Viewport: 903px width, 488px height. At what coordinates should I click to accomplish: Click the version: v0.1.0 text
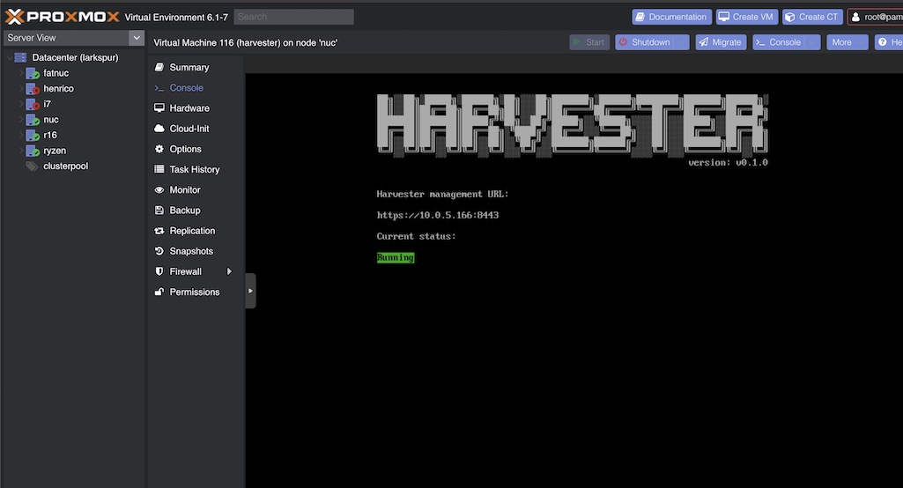coord(728,162)
